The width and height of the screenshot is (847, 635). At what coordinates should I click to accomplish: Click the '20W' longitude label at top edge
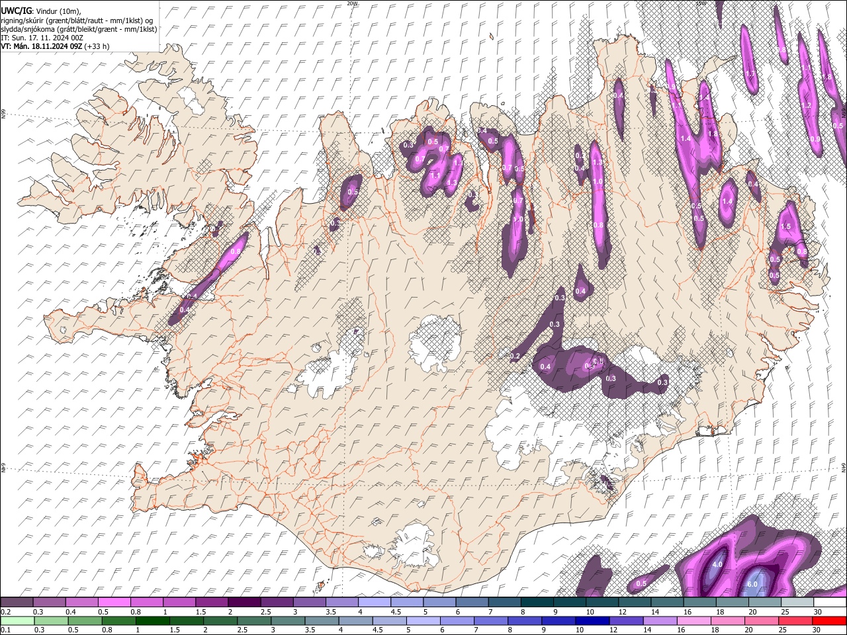353,3
